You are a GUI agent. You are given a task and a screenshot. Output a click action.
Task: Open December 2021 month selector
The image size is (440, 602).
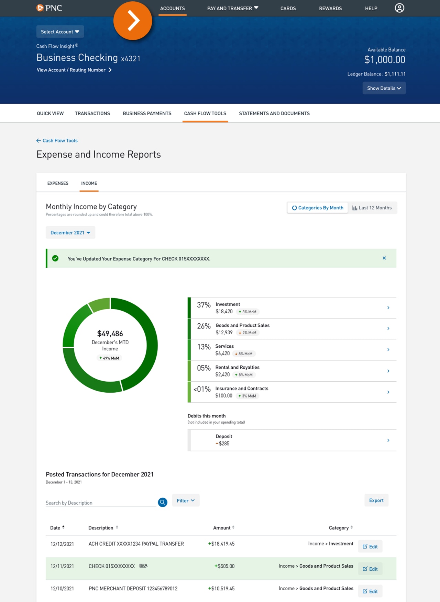coord(70,233)
